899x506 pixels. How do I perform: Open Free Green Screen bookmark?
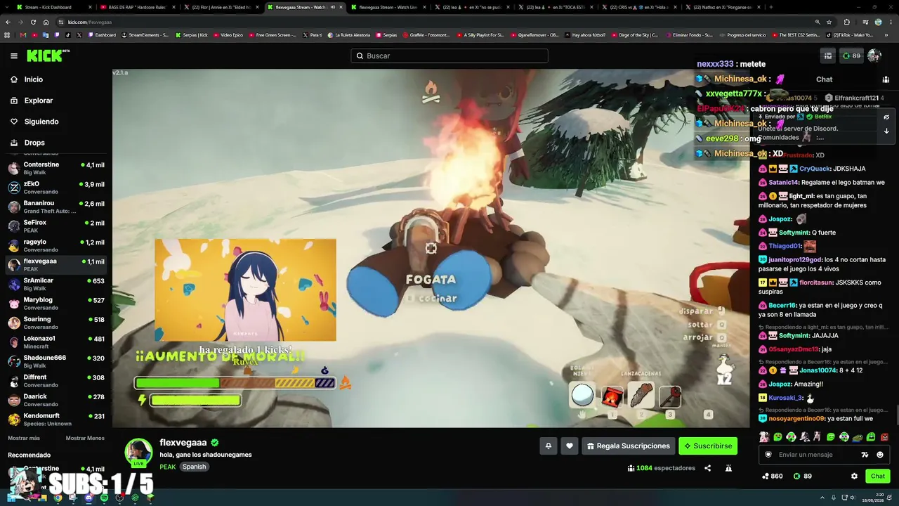click(x=273, y=35)
